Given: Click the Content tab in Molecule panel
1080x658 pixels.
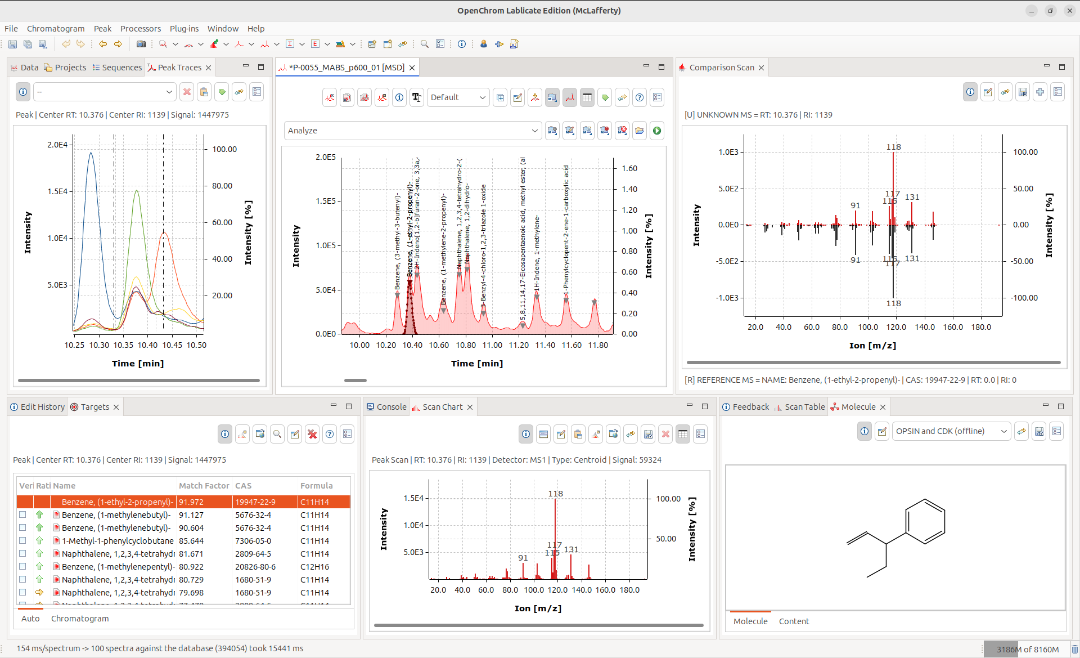Looking at the screenshot, I should tap(794, 621).
